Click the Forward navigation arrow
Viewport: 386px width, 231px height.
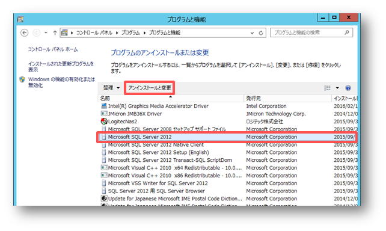[37, 32]
